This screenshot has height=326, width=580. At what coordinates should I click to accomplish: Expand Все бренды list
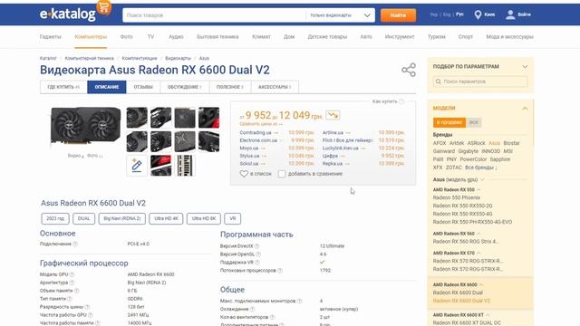(x=481, y=168)
